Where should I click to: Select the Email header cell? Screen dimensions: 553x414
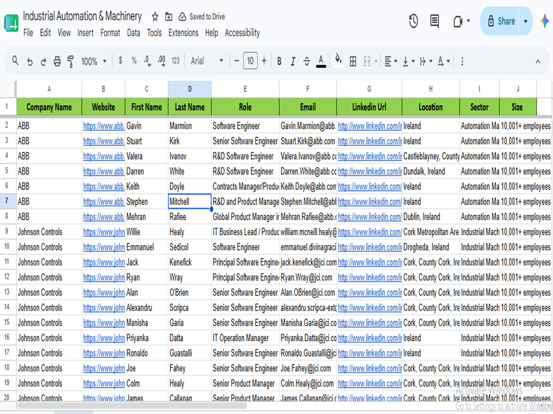point(307,107)
